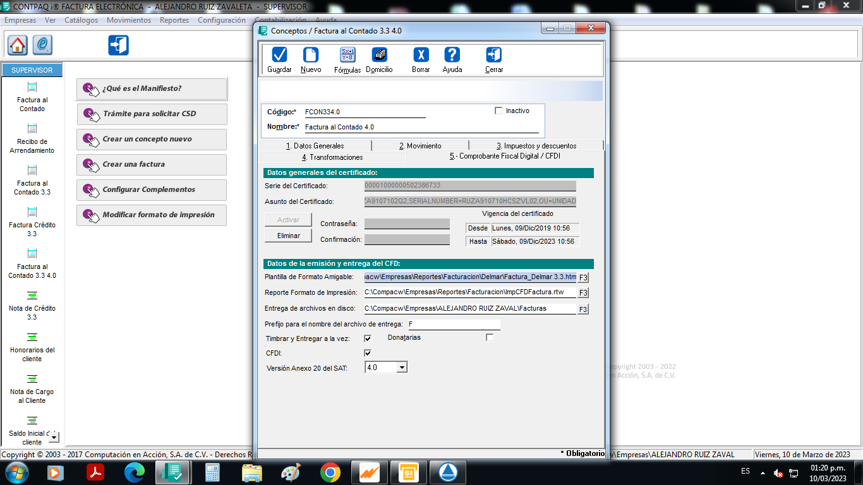Click the Guardar checkmark icon
The height and width of the screenshot is (485, 863).
(279, 55)
